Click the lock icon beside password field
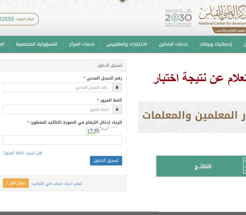Image resolution: width=246 pixels, height=215 pixels. pos(117,109)
